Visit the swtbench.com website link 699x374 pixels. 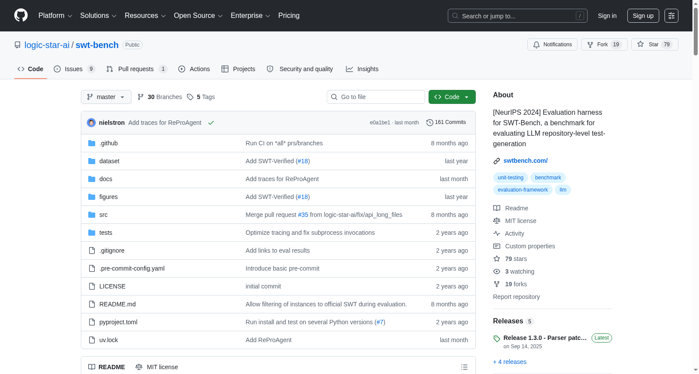(x=526, y=161)
